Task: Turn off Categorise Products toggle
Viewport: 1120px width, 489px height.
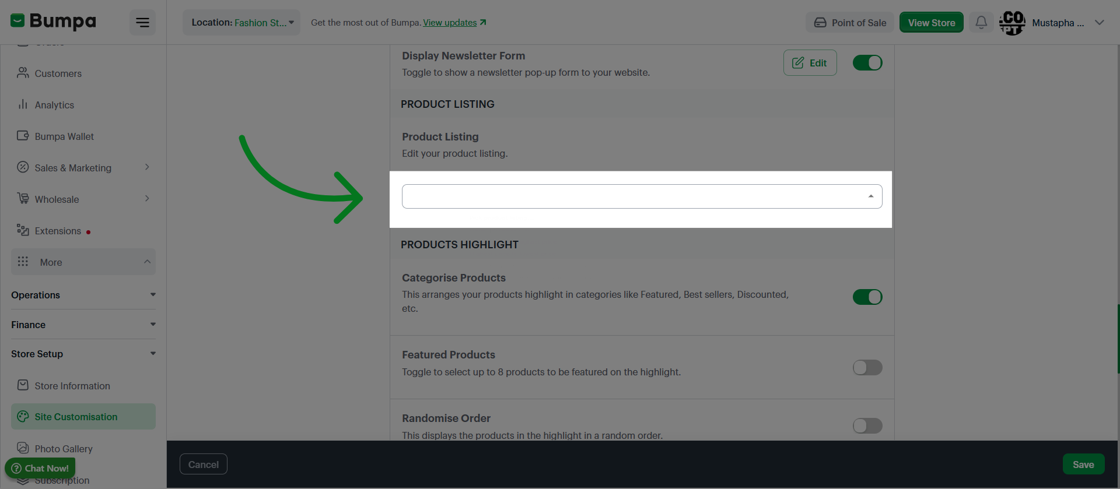Action: (867, 297)
